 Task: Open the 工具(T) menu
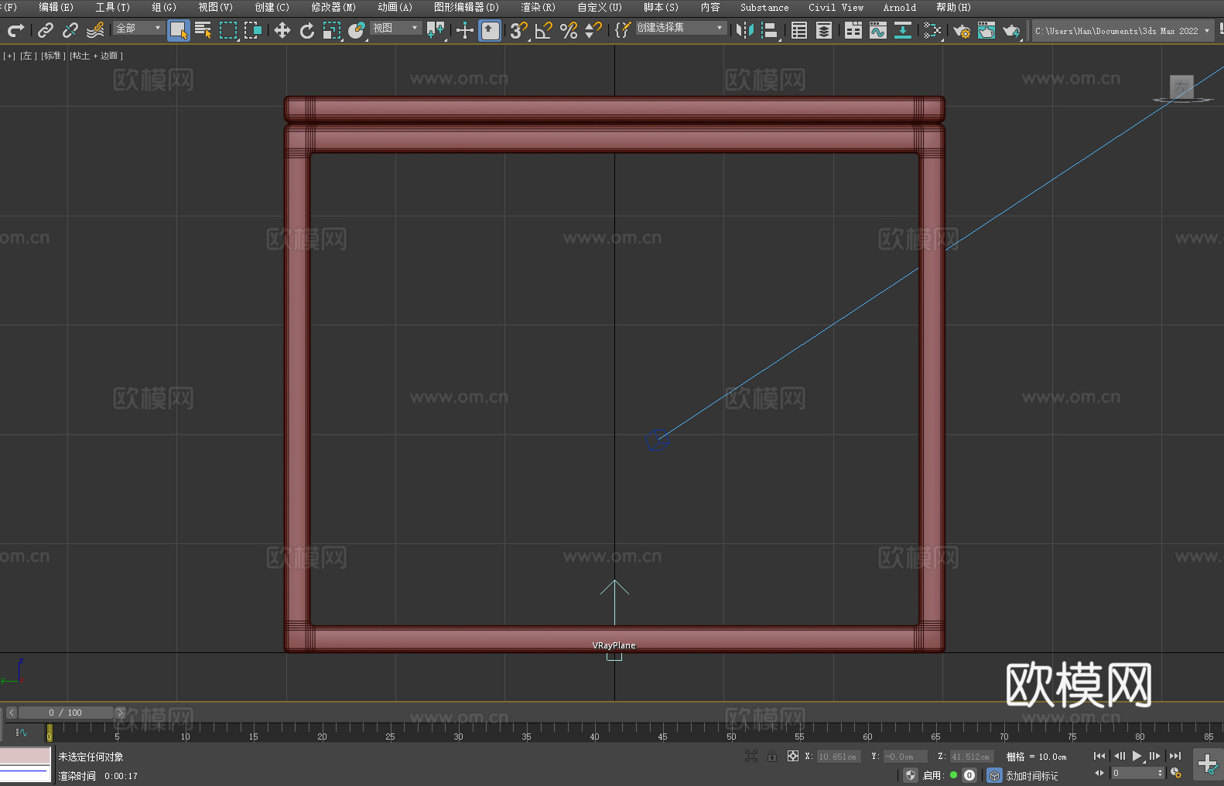112,7
